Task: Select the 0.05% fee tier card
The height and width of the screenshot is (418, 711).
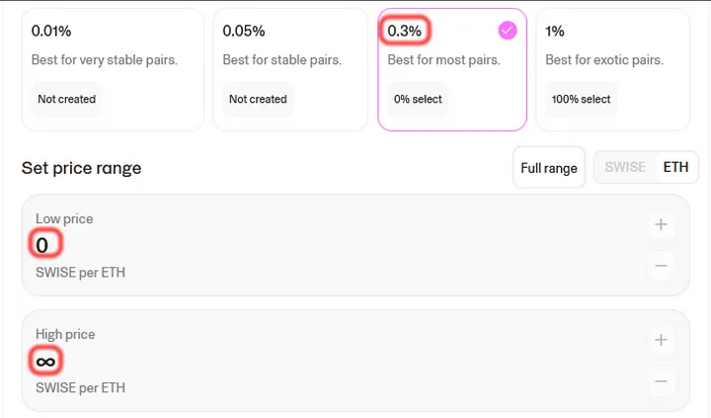Action: (289, 69)
